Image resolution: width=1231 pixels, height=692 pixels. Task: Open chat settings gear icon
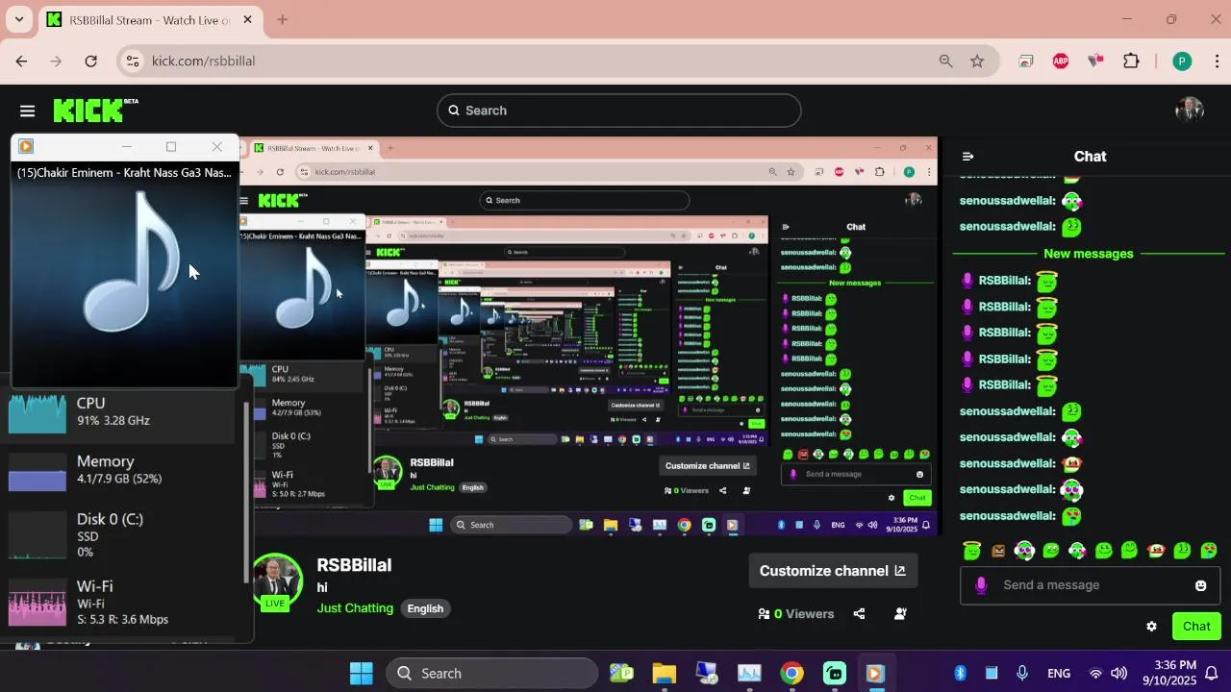(x=1151, y=627)
